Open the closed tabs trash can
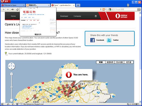This screenshot has width=142, height=106. (x=128, y=5)
